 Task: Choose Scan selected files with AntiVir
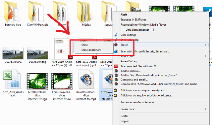point(139,66)
